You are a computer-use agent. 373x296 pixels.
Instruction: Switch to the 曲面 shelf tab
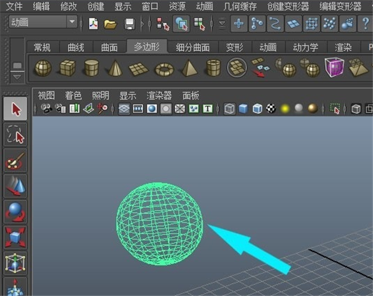click(x=109, y=47)
